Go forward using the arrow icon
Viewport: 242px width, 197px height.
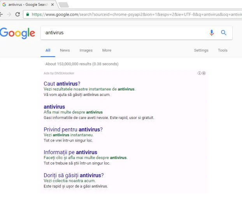click(9, 14)
